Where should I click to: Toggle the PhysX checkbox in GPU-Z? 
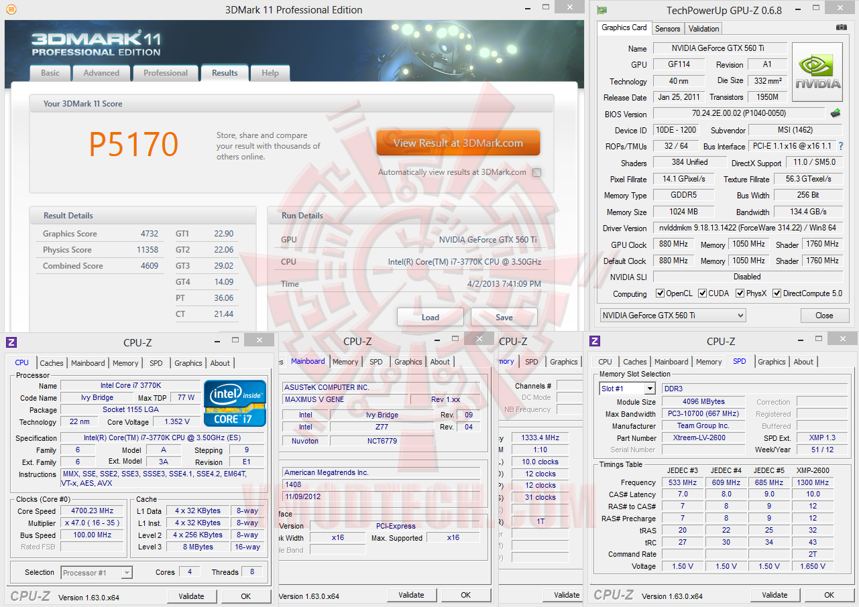(740, 293)
